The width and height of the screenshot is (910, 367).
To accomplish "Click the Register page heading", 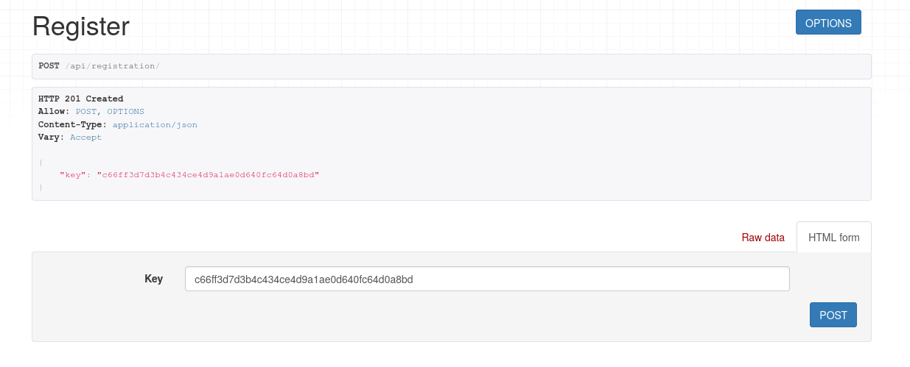I will click(81, 26).
